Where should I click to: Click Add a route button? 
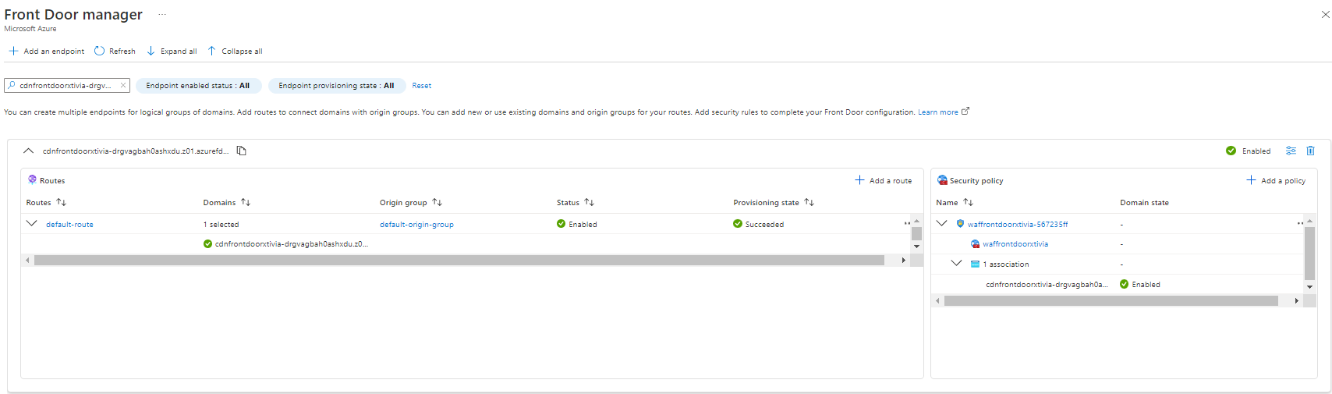coord(883,181)
